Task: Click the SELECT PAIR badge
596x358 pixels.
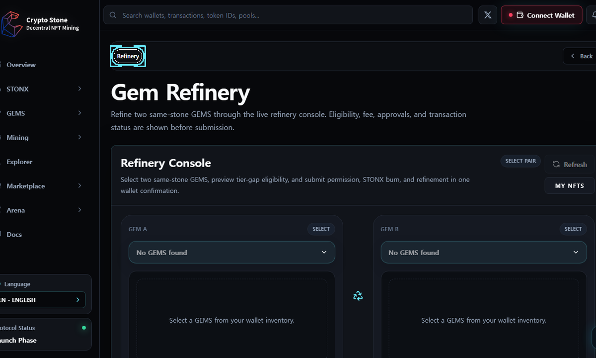Action: pos(521,161)
